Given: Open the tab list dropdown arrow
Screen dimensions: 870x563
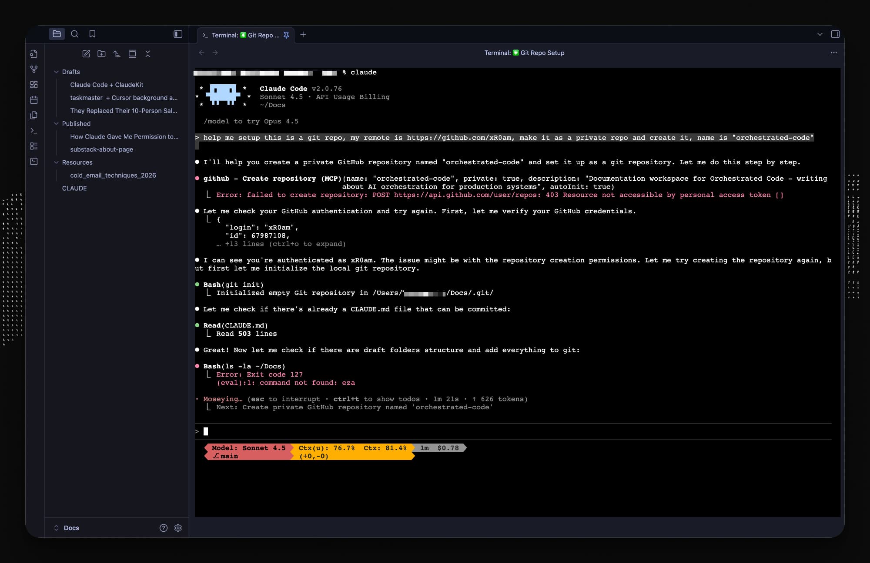Looking at the screenshot, I should (820, 34).
